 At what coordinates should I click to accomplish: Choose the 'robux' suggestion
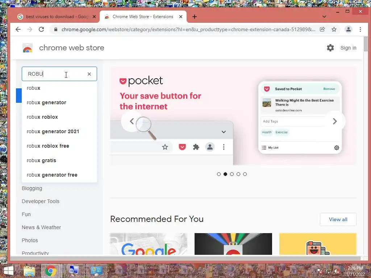(59, 88)
